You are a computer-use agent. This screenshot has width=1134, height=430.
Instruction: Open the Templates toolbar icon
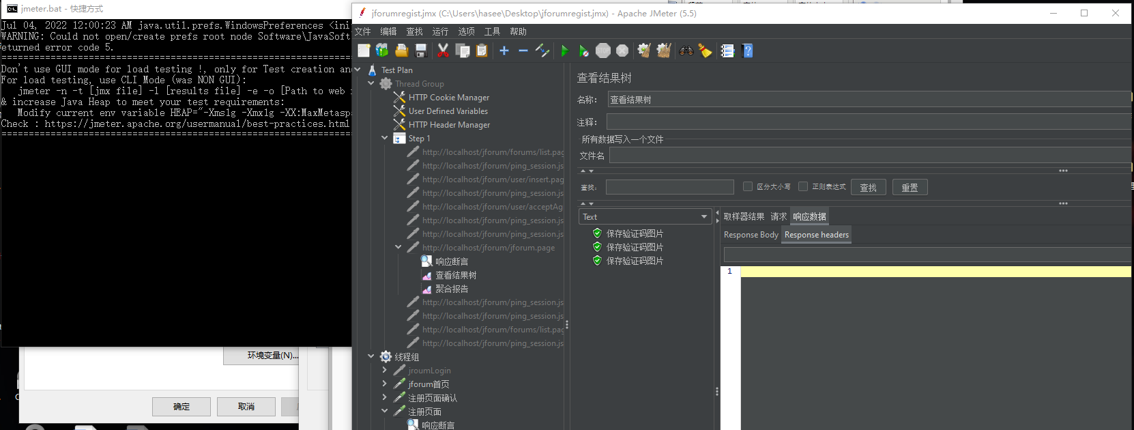pyautogui.click(x=382, y=51)
